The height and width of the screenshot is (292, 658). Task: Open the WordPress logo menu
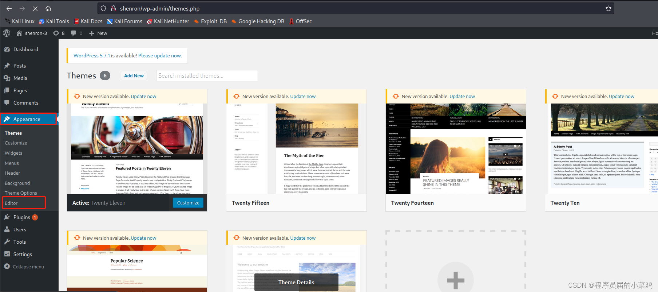[x=7, y=33]
